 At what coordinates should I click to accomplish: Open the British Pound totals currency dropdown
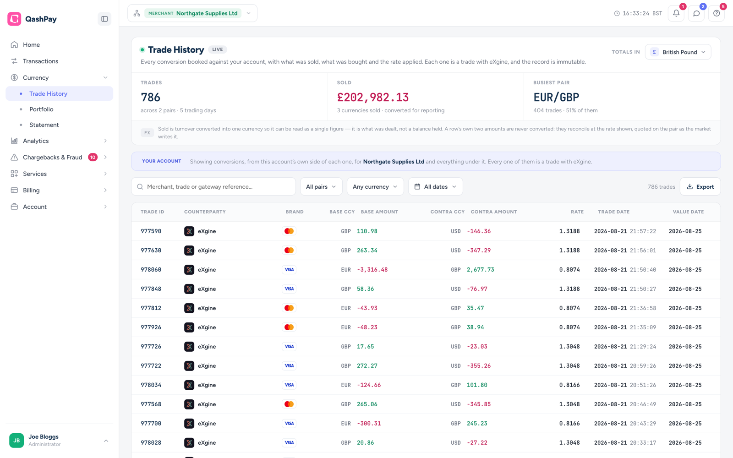[678, 52]
